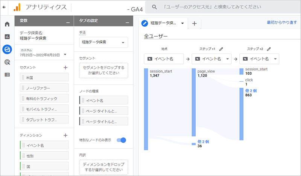The image size is (301, 176).
Task: Edit Step +1 with pencil icon
Action: pyautogui.click(x=221, y=49)
